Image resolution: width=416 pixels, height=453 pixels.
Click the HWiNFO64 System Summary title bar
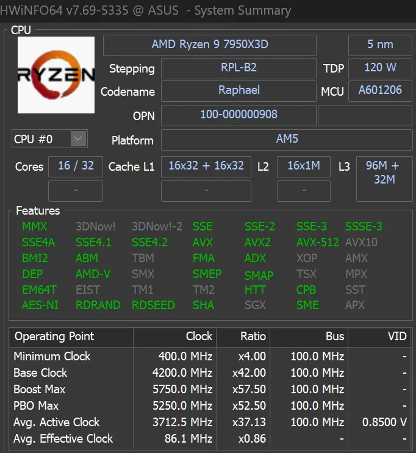coord(208,11)
